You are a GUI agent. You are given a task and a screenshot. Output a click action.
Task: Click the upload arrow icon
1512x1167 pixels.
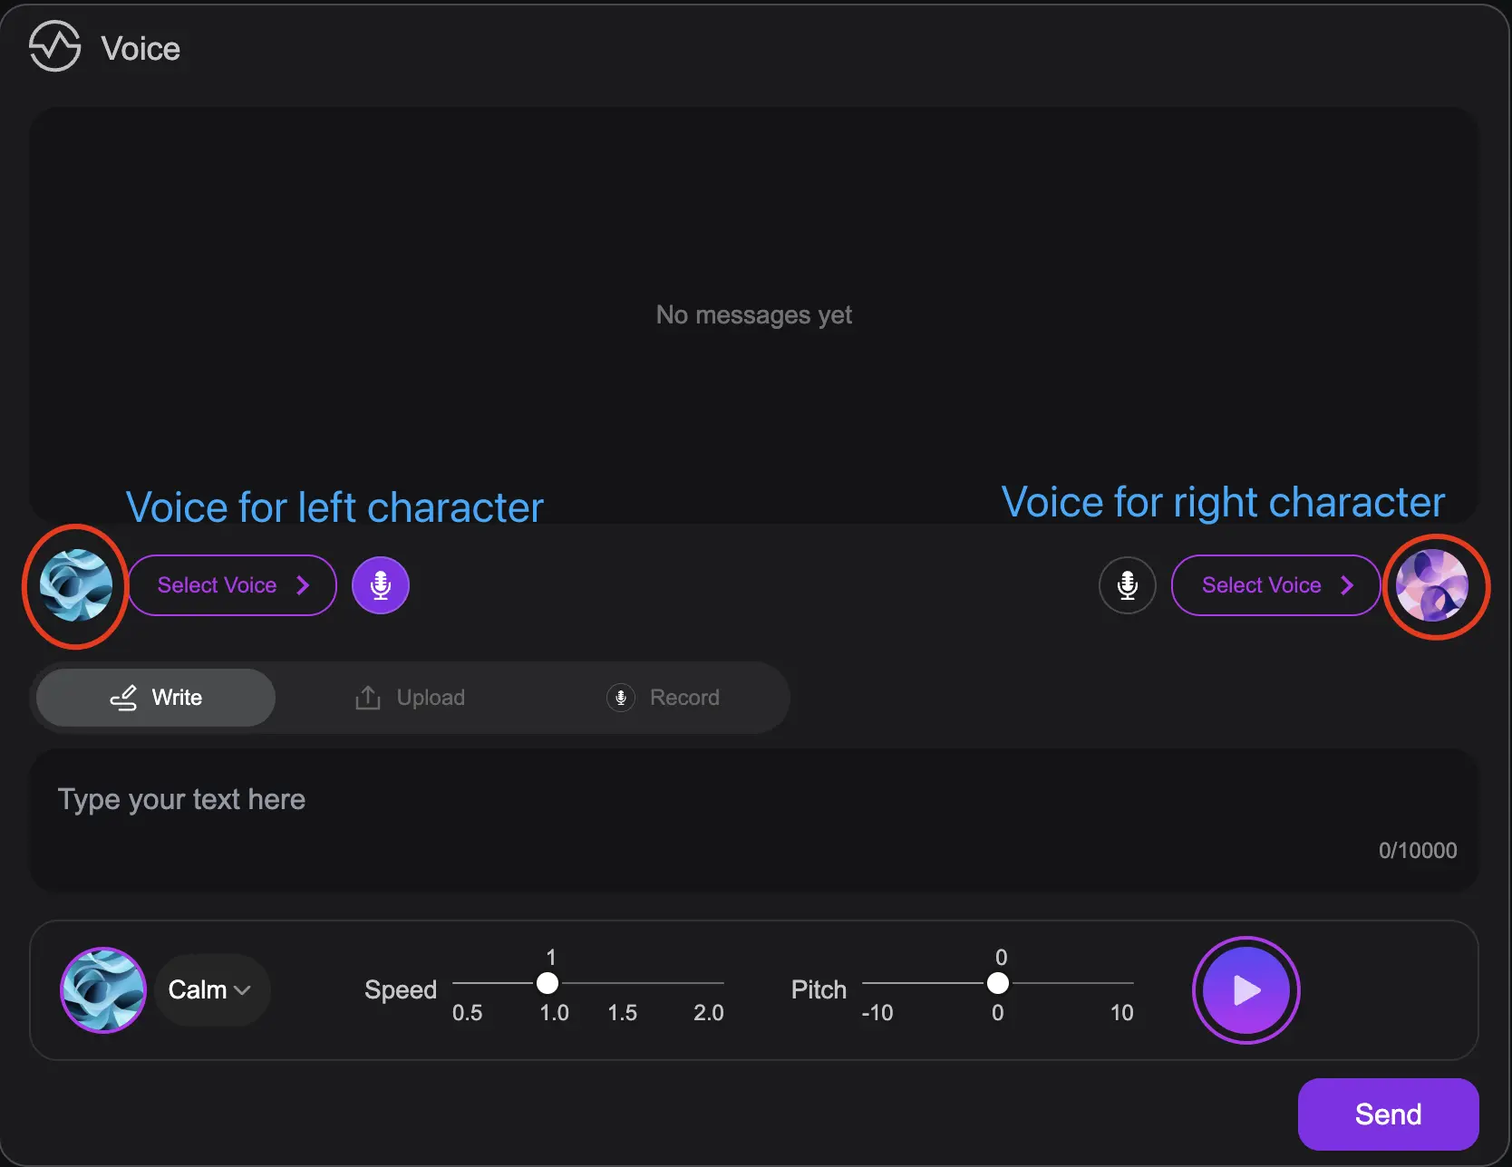coord(367,698)
